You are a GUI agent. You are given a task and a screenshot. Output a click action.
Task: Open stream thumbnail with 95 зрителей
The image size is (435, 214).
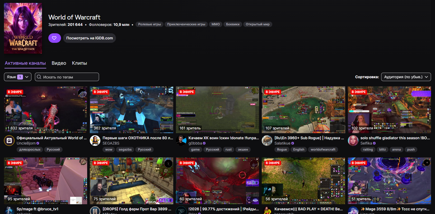point(45,181)
